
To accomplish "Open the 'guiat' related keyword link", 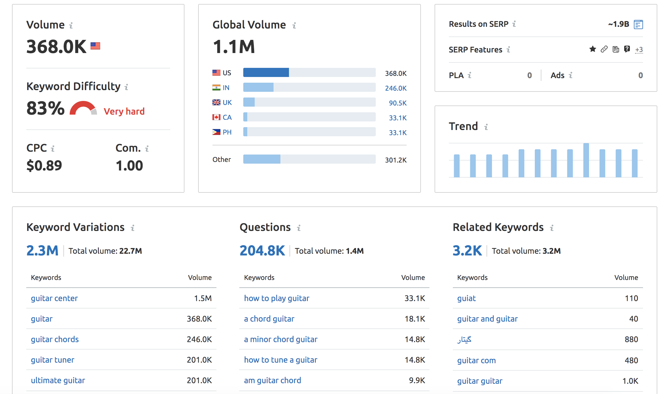I will point(467,298).
